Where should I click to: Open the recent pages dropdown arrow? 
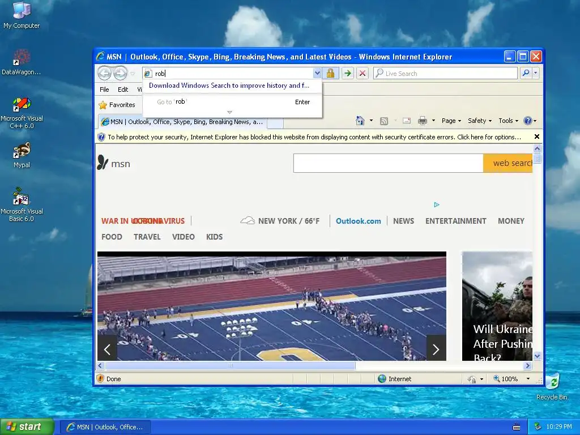tap(133, 74)
